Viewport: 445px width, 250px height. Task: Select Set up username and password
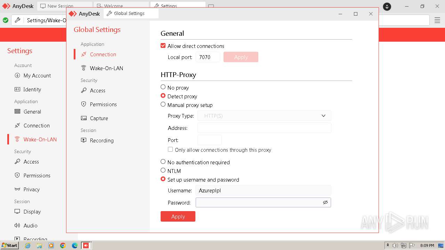click(163, 179)
